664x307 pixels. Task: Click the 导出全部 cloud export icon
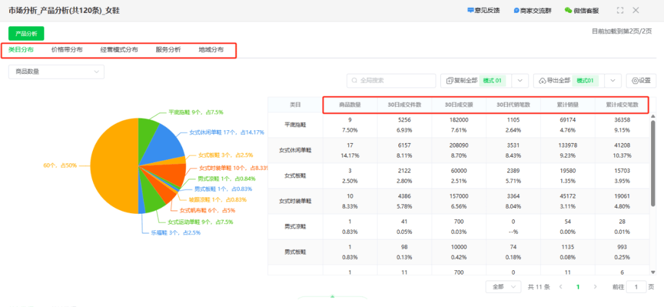(x=542, y=81)
